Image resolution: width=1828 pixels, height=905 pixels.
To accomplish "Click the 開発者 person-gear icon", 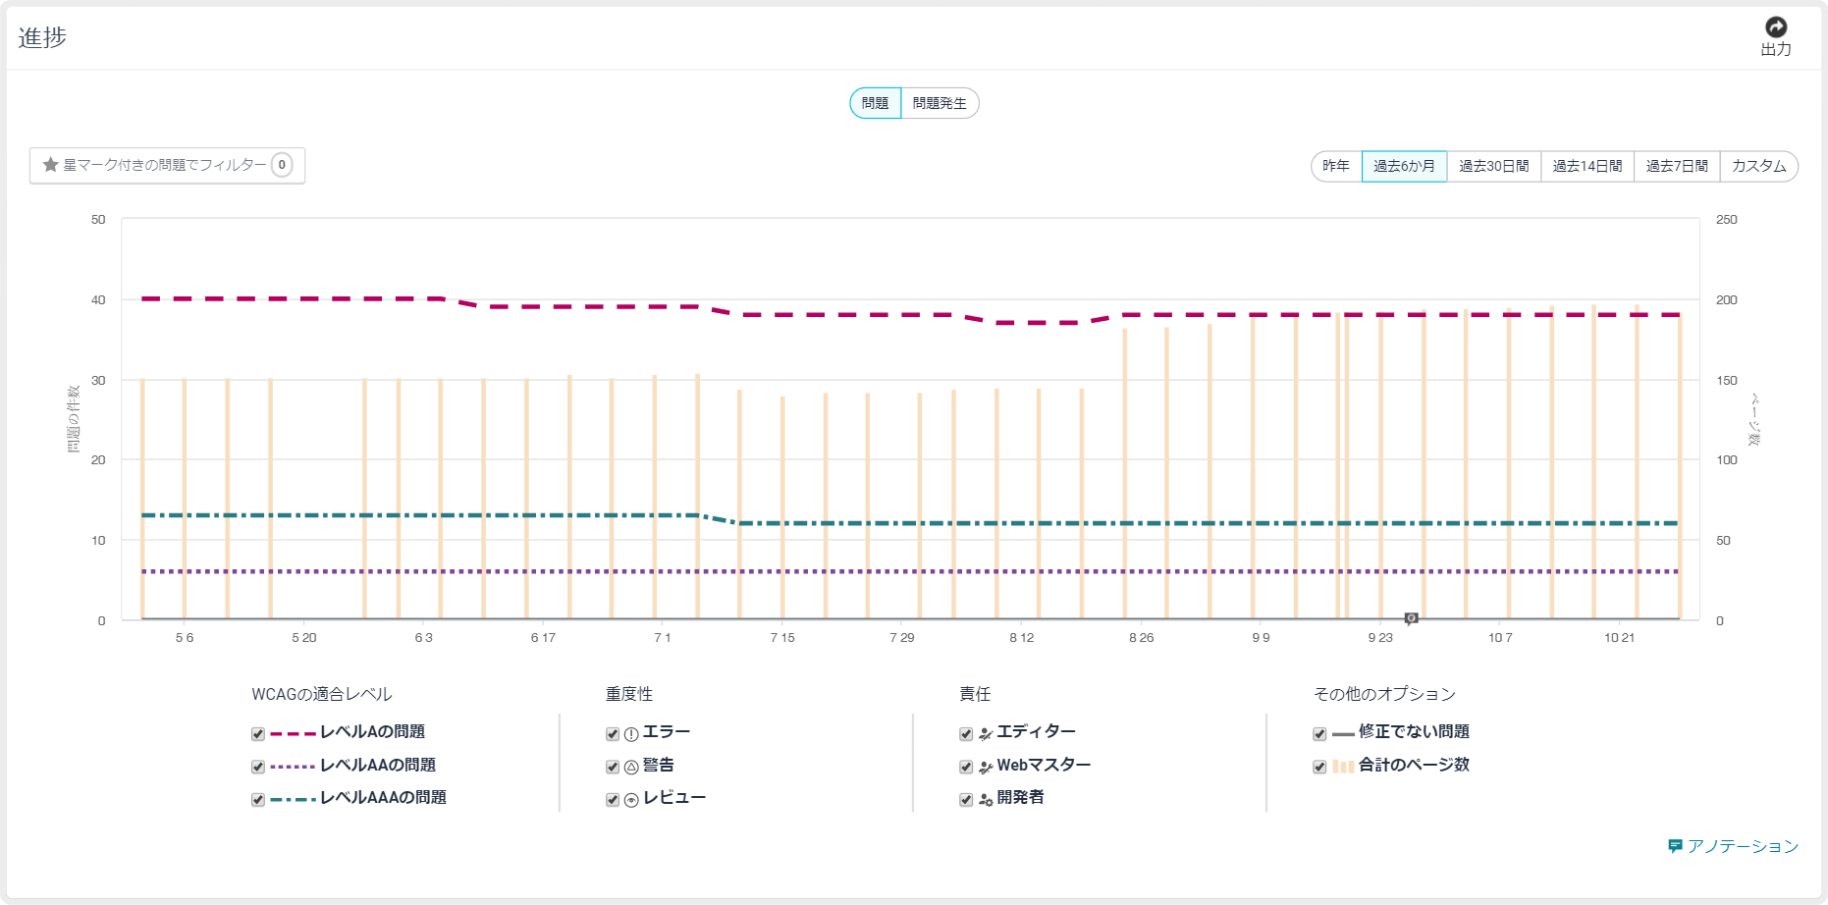I will coord(986,800).
